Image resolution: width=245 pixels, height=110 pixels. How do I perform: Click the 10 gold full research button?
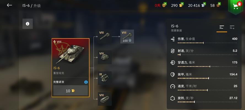pos(71,90)
